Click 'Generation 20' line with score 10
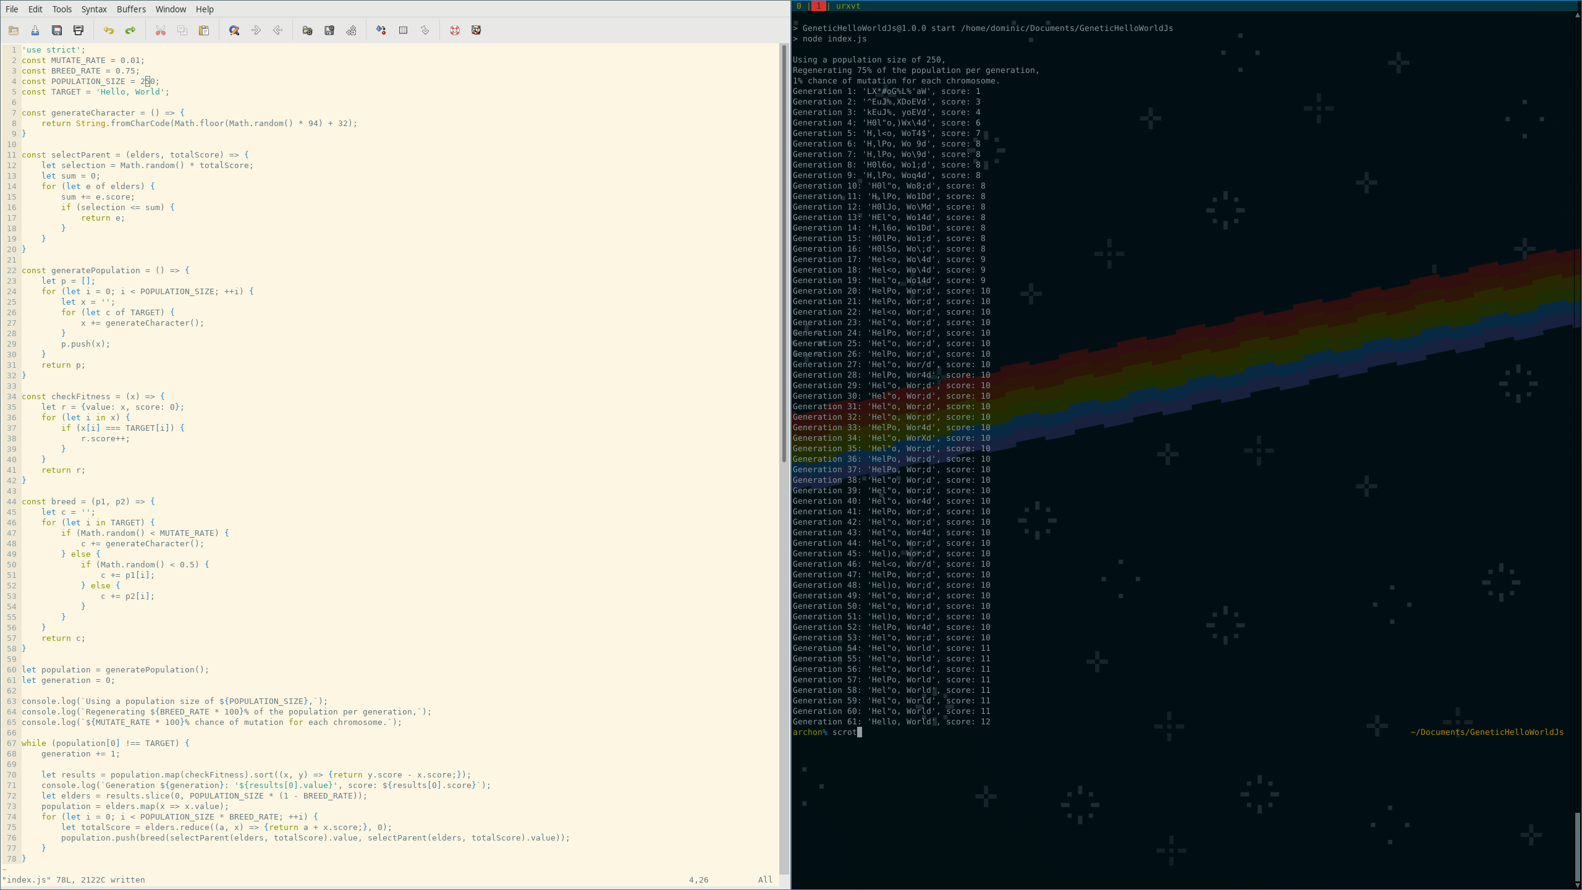 [891, 291]
